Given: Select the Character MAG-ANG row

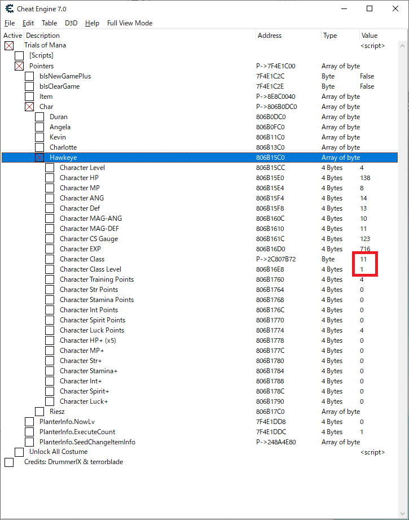Looking at the screenshot, I should click(200, 219).
